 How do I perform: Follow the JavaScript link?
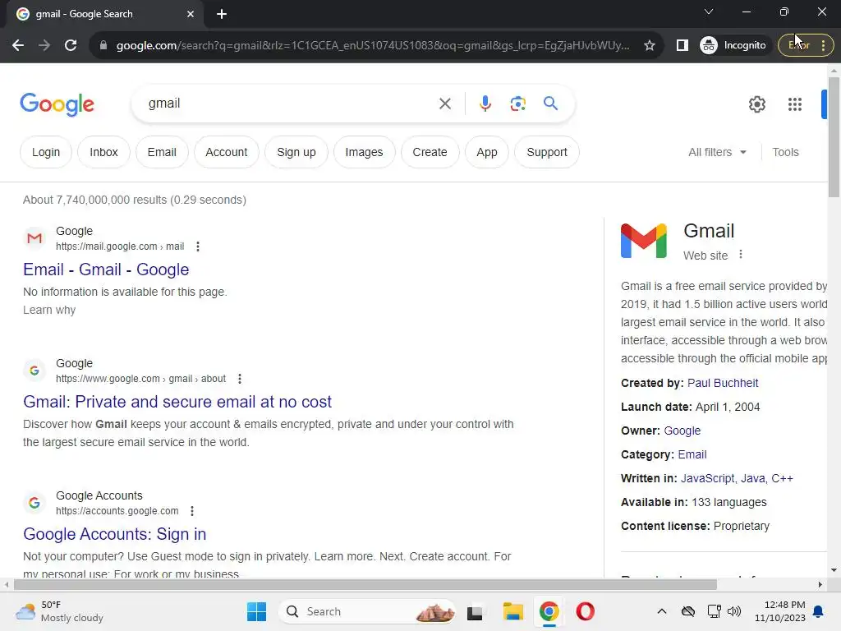tap(707, 479)
